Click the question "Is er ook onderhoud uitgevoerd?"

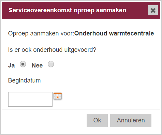(52, 50)
